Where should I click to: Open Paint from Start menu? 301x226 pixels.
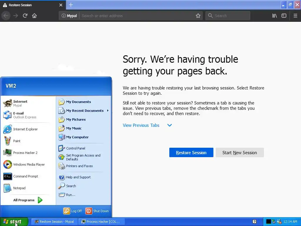28,141
